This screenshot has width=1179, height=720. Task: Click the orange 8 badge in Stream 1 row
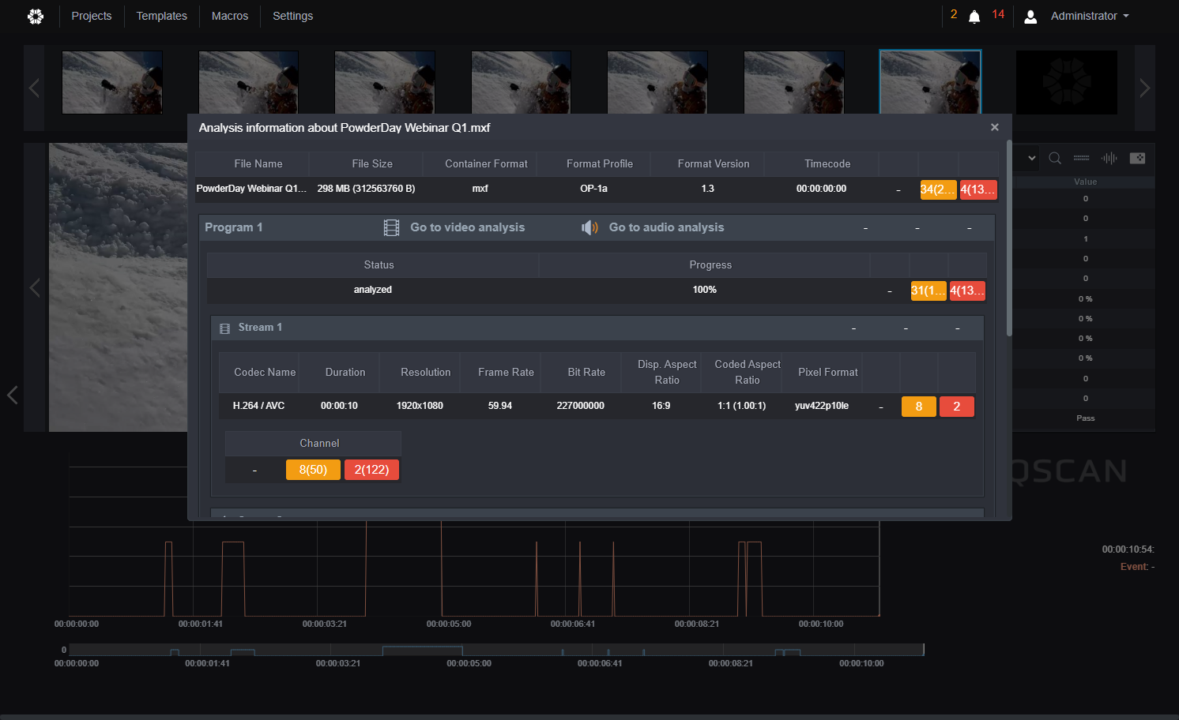(x=919, y=407)
